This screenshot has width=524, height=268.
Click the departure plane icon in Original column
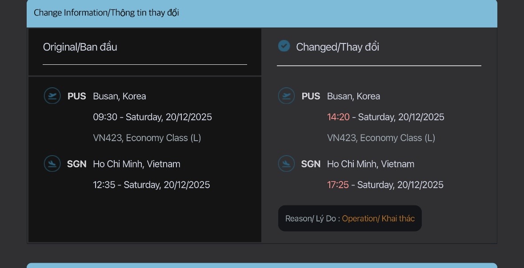click(x=52, y=96)
